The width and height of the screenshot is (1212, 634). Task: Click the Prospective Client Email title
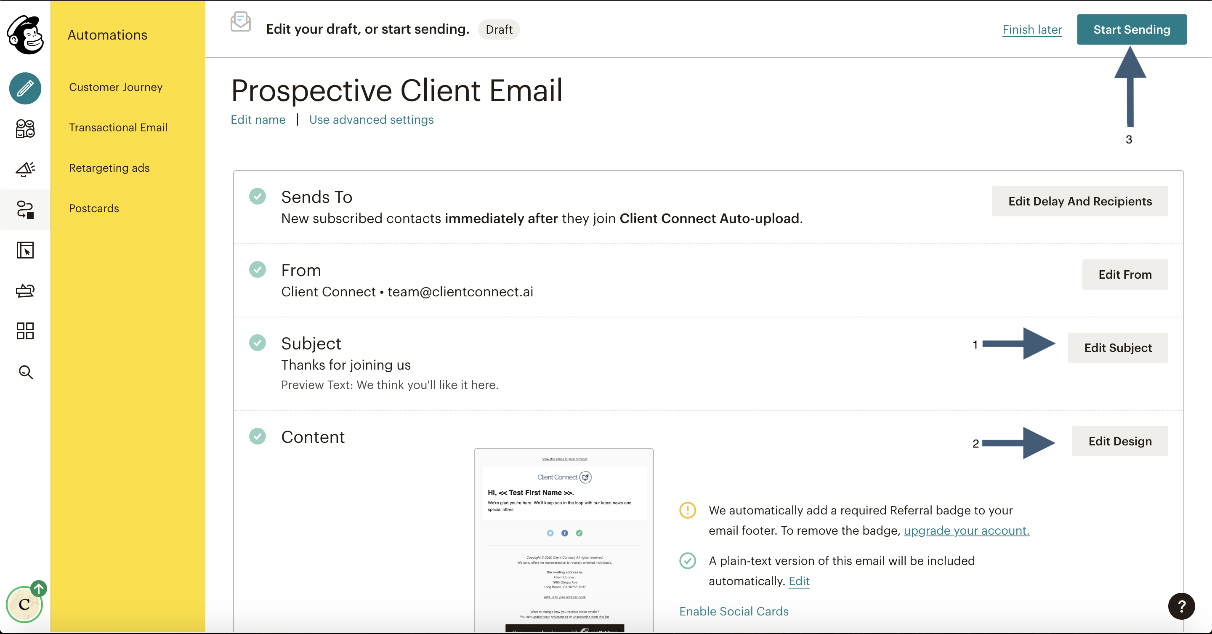click(x=396, y=90)
